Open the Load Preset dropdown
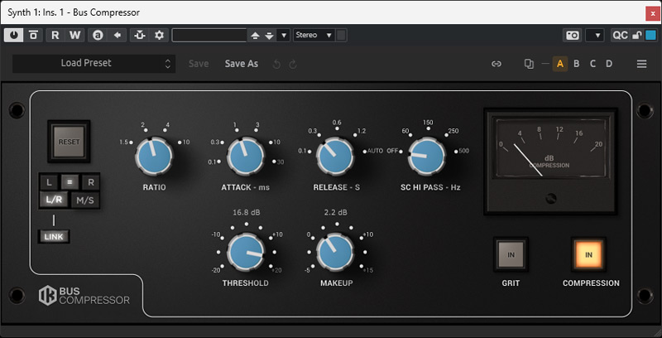 click(x=94, y=63)
